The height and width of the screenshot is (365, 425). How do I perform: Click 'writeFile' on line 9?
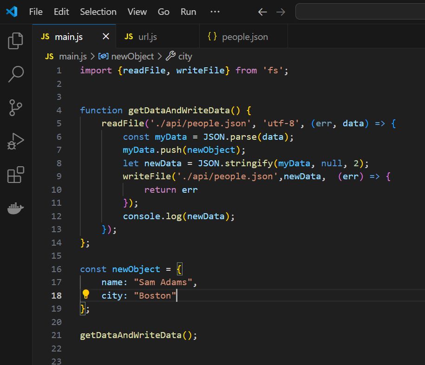click(147, 176)
